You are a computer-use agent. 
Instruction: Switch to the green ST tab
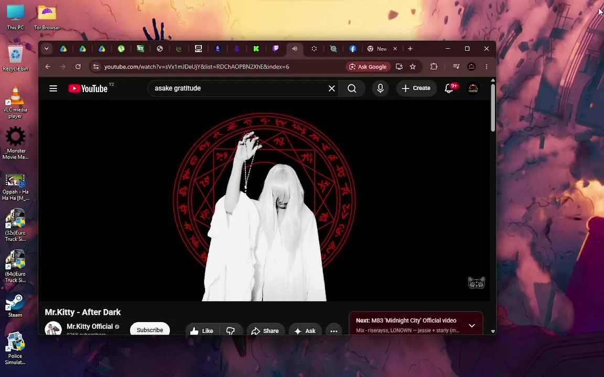[x=141, y=49]
